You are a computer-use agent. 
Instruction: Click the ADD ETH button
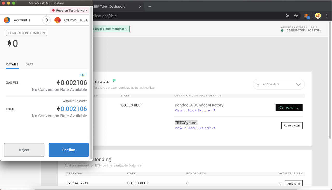pyautogui.click(x=294, y=184)
